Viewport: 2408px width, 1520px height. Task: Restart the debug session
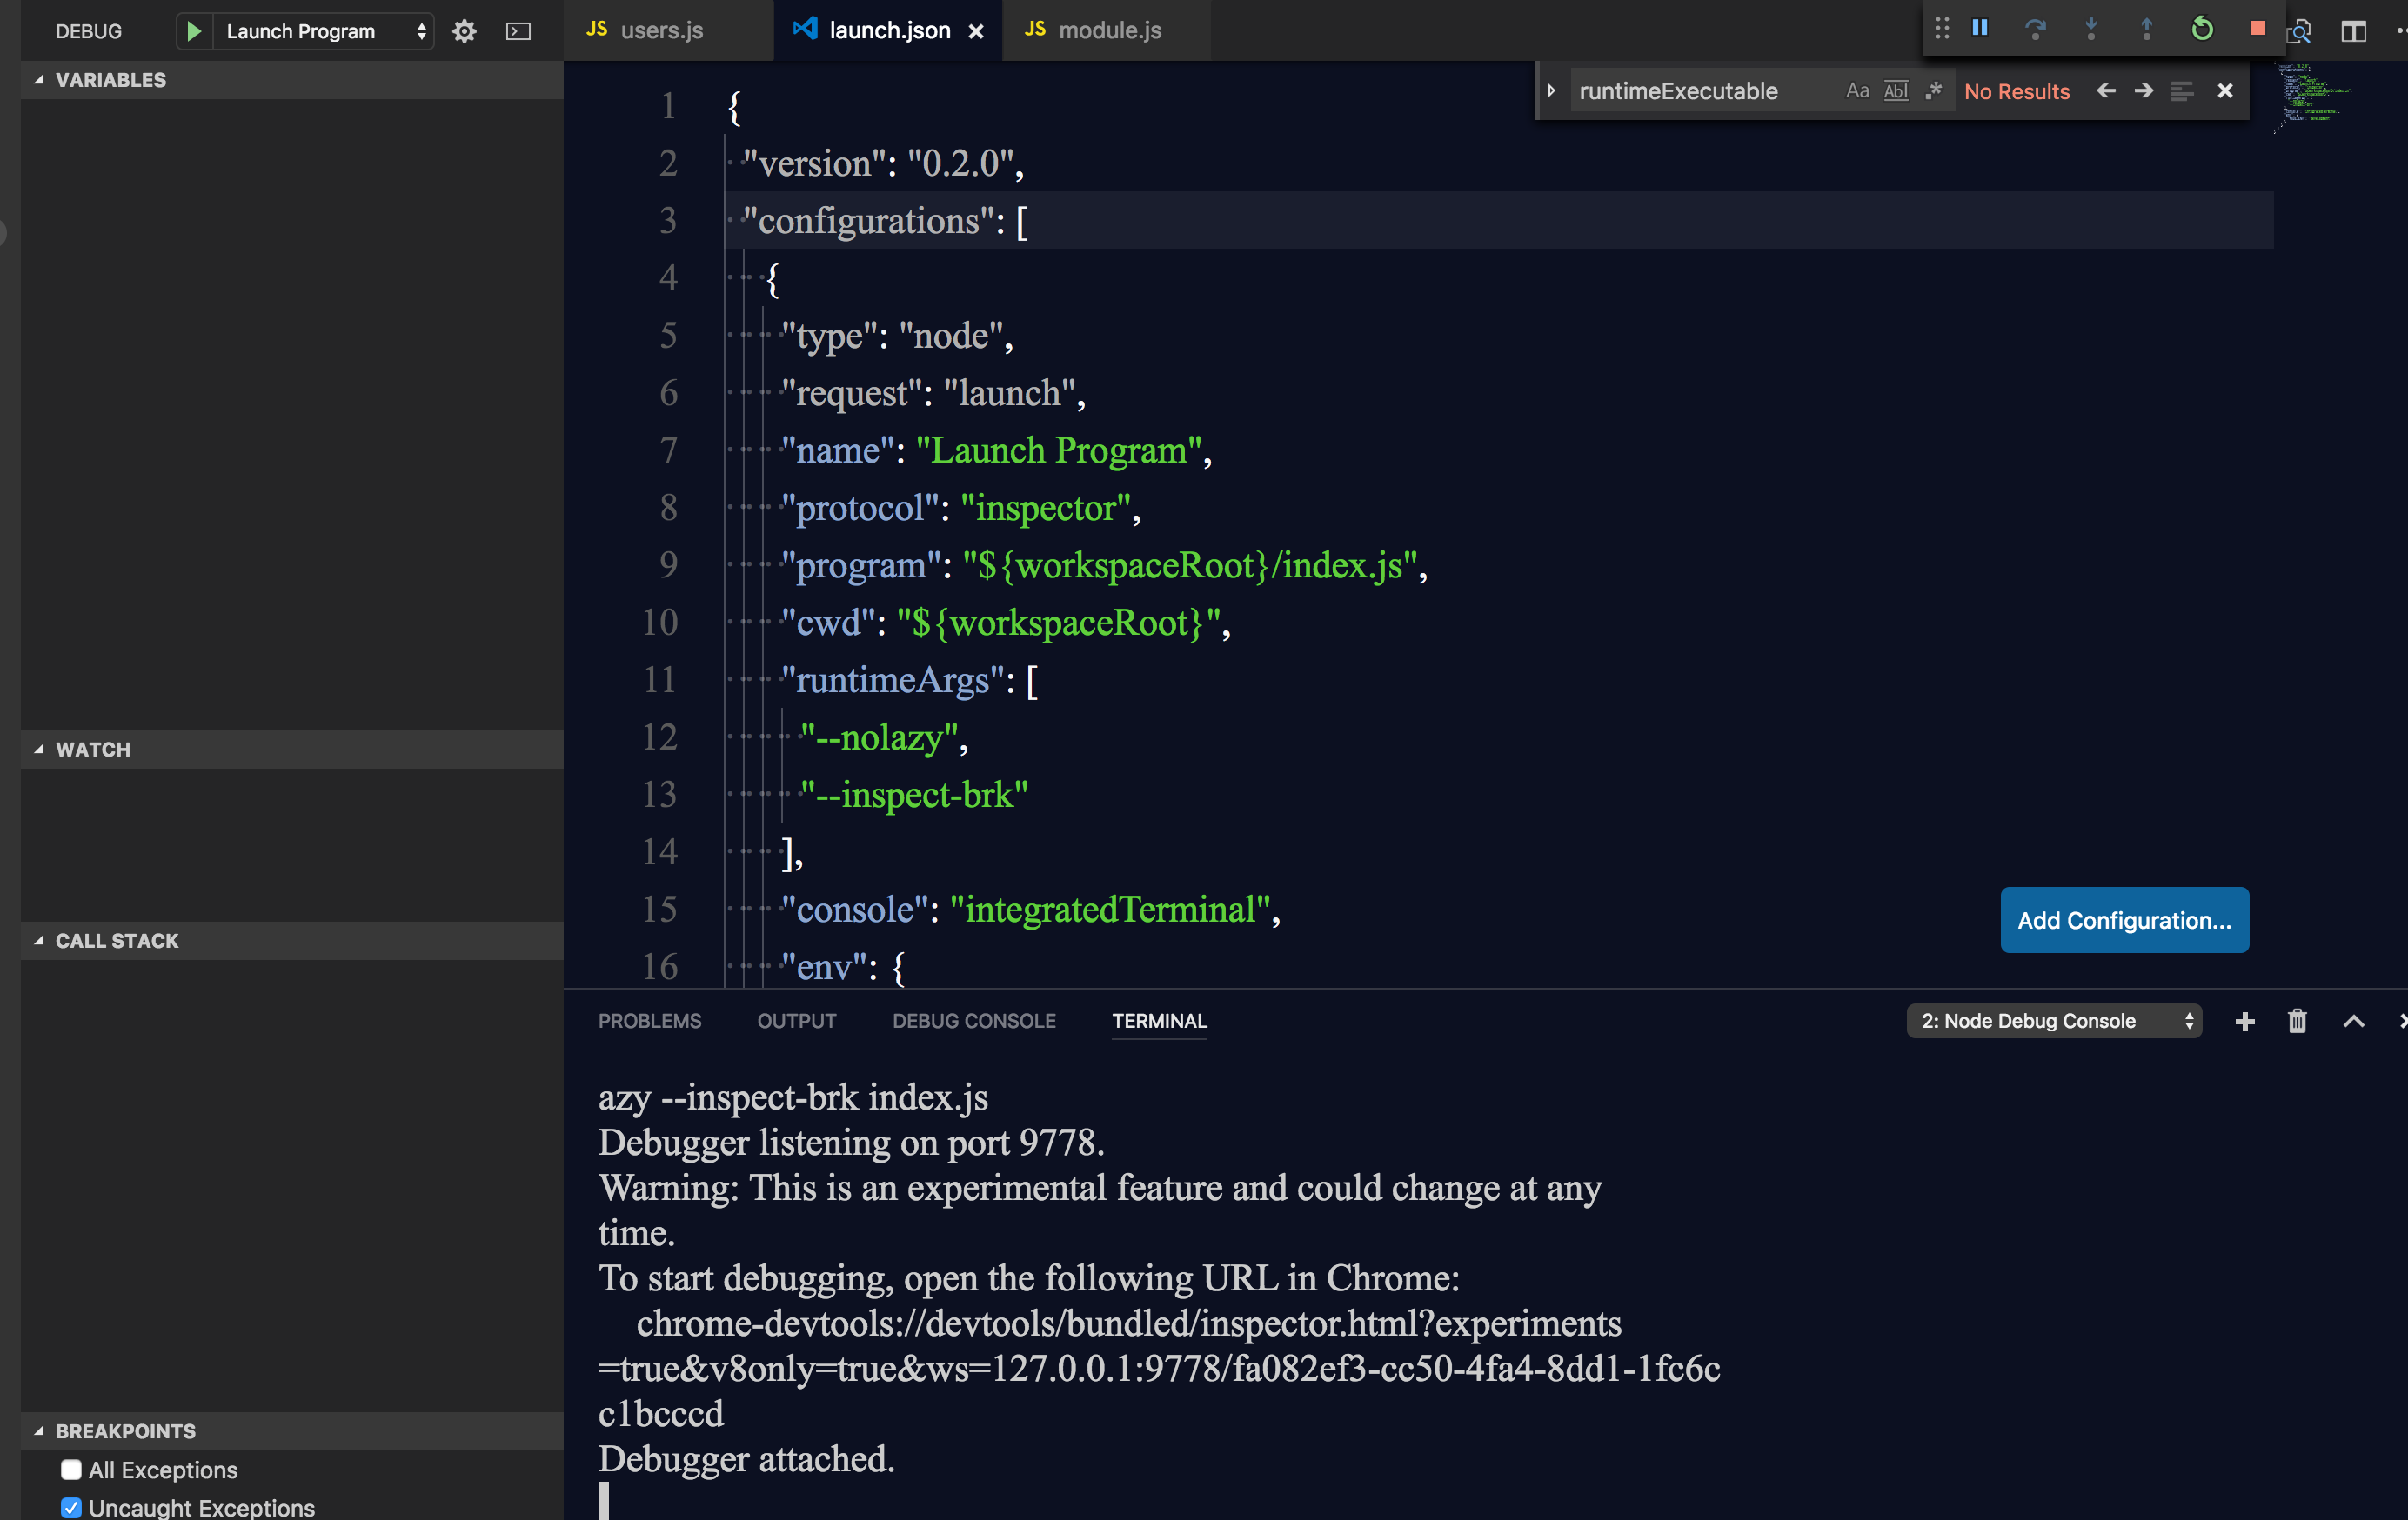click(x=2202, y=29)
